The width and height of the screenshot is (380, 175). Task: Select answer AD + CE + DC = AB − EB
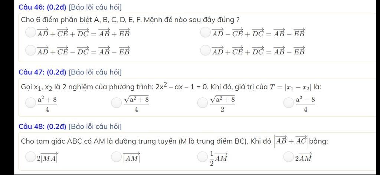(x=205, y=51)
